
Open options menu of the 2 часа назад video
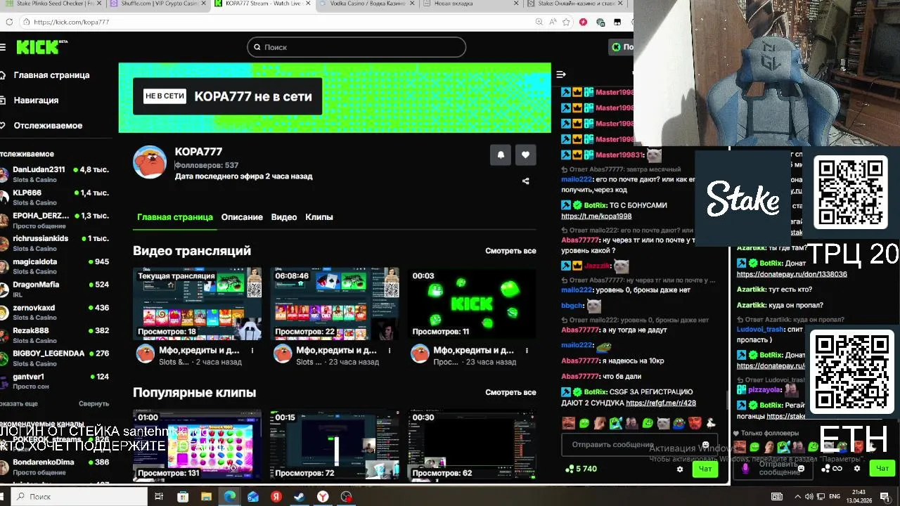point(252,351)
